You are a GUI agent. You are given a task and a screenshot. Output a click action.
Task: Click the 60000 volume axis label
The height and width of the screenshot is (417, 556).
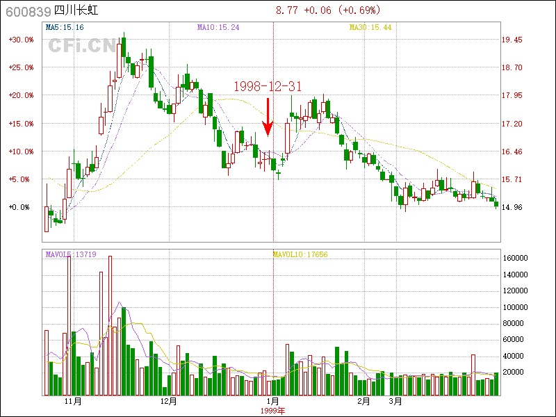click(514, 340)
